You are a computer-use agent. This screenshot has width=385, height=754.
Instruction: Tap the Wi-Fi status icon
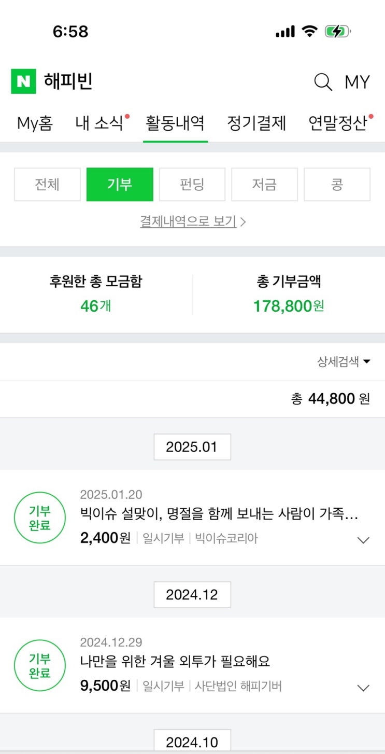pyautogui.click(x=310, y=32)
